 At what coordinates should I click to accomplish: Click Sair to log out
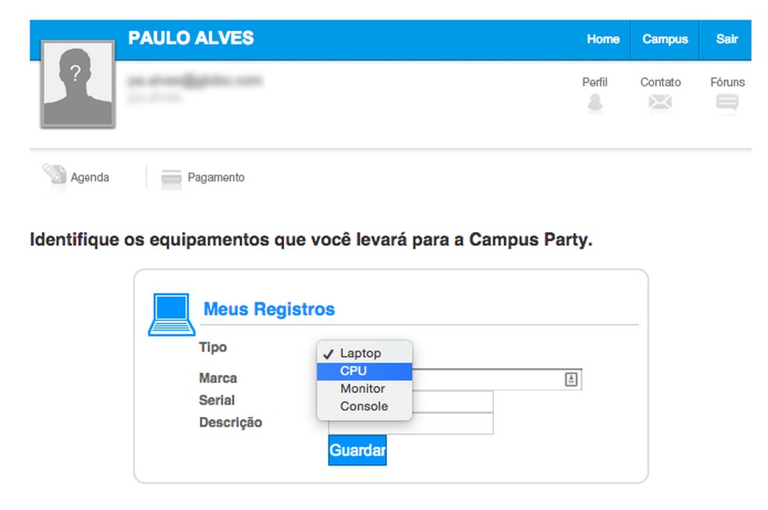[727, 39]
